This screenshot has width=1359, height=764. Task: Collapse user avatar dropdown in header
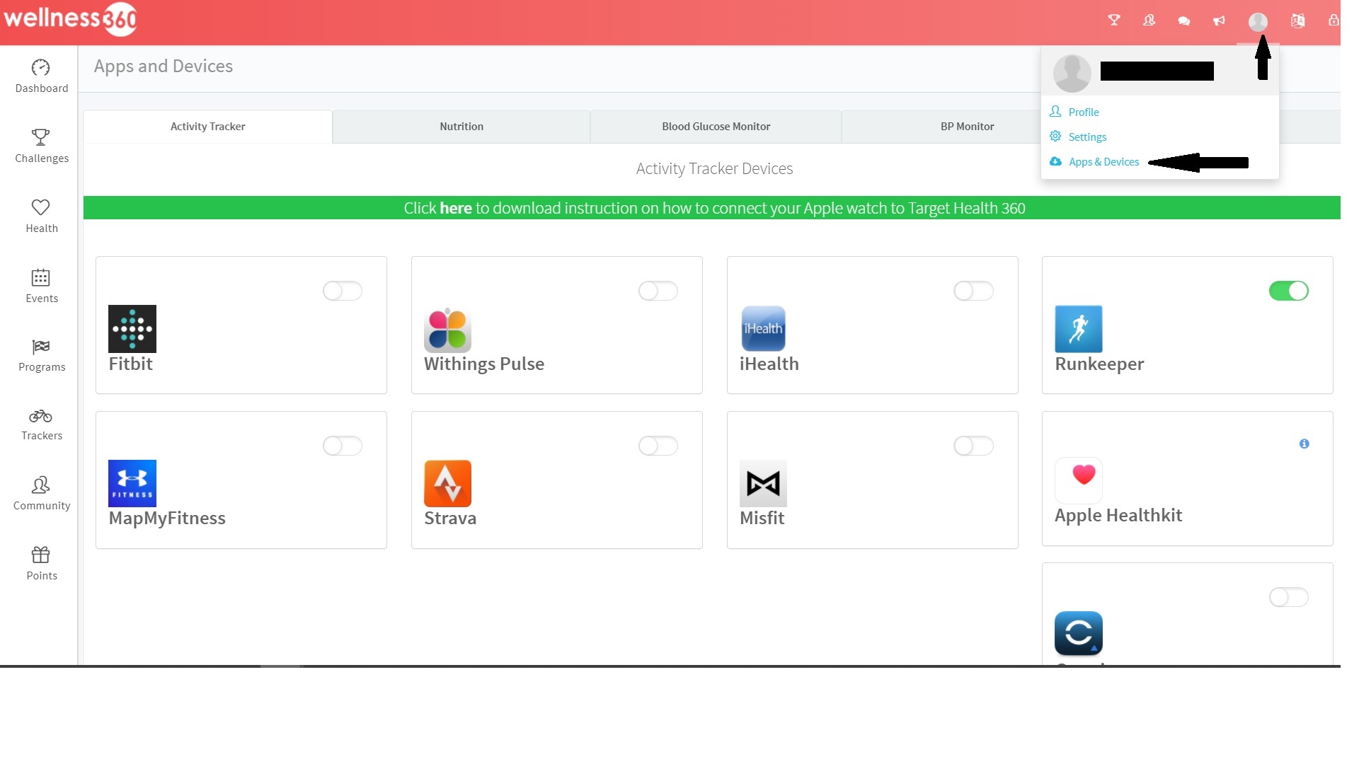1258,22
